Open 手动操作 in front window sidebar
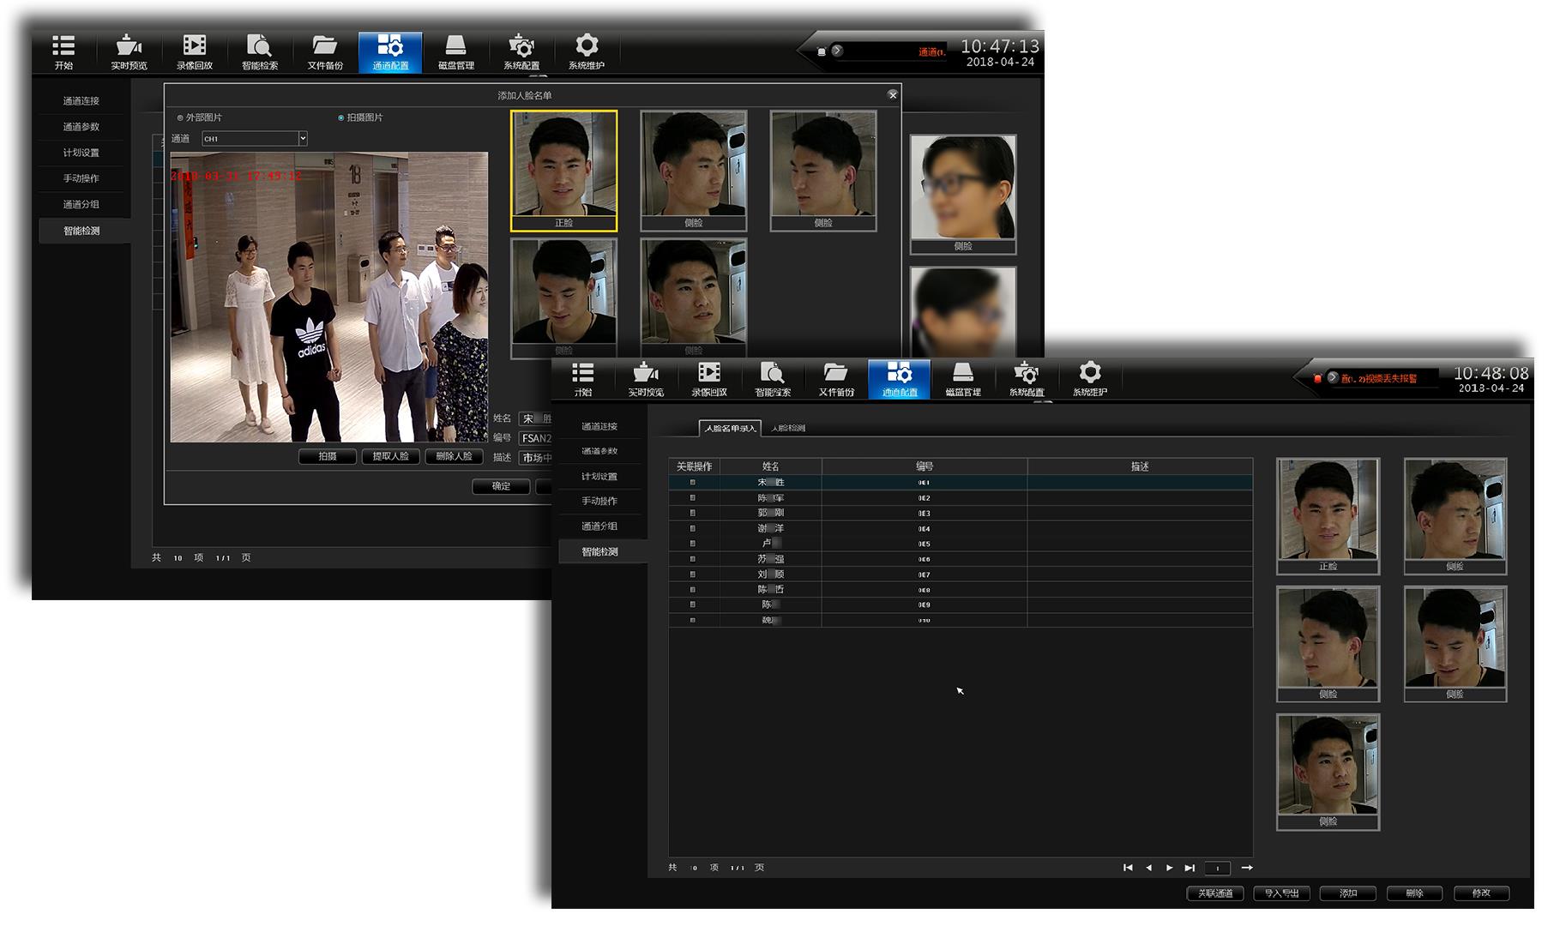 click(599, 501)
